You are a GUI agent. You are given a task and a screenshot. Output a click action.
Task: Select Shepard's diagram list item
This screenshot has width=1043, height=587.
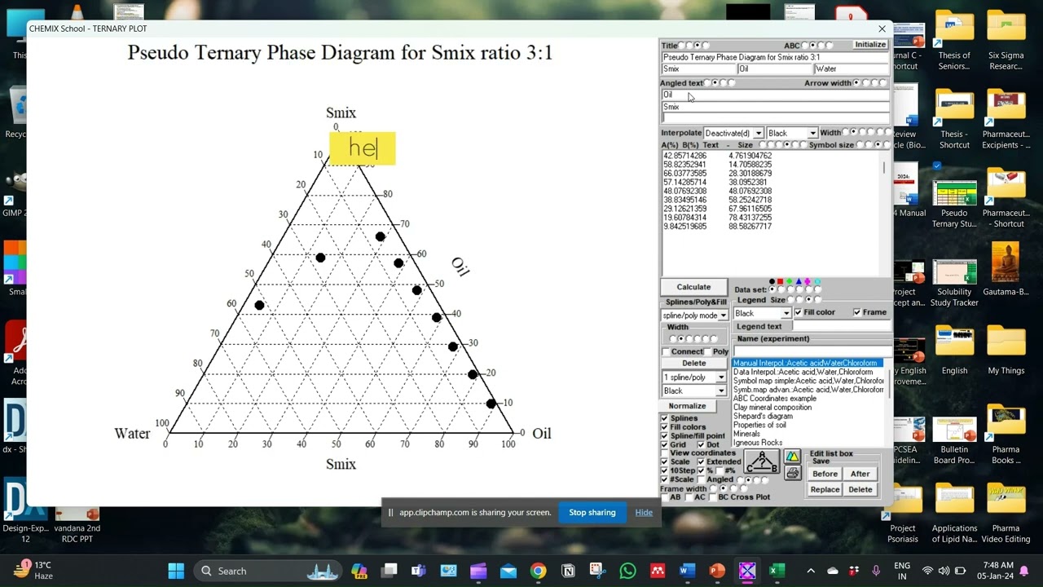(763, 417)
